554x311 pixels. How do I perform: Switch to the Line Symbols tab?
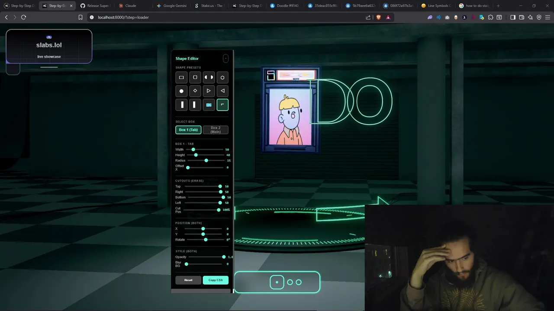coord(436,6)
